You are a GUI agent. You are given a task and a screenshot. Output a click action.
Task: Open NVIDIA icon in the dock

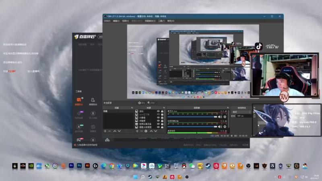(31, 166)
